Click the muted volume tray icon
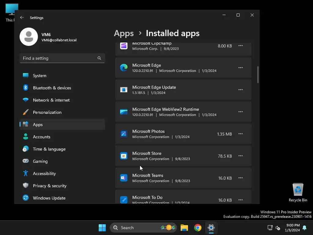The width and height of the screenshot is (313, 235). (x=278, y=228)
